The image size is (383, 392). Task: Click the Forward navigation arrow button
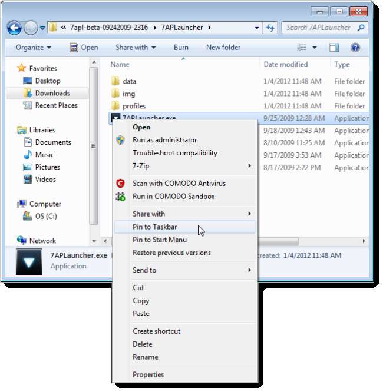(31, 28)
